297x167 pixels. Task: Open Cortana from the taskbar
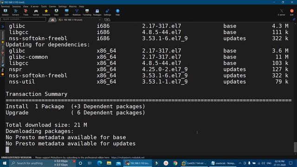pos(80,163)
